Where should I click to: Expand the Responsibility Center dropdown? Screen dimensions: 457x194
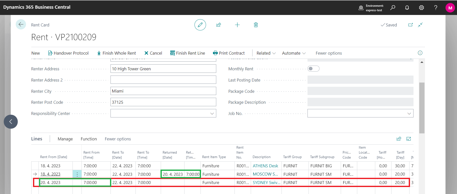212,113
